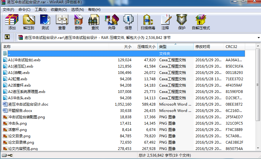Sort files by 大小 column header
The height and width of the screenshot is (159, 261).
coord(121,46)
